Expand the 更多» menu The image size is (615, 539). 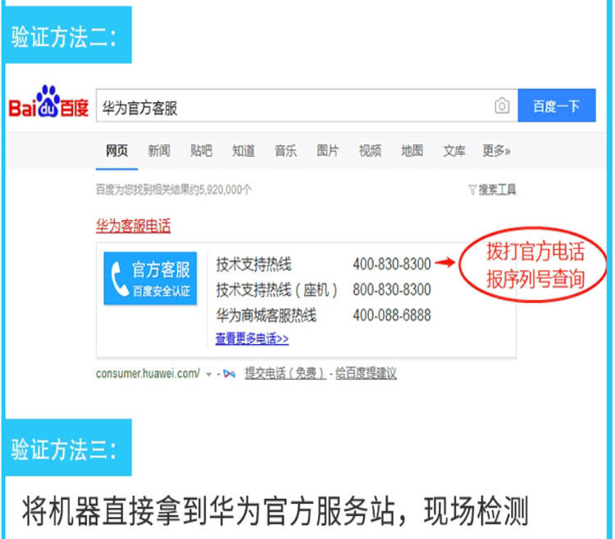point(496,151)
